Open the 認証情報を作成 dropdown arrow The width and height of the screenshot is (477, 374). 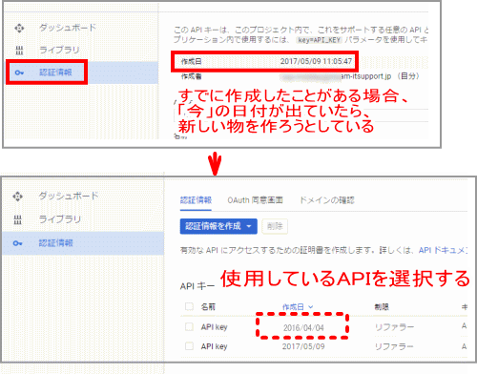(x=249, y=226)
